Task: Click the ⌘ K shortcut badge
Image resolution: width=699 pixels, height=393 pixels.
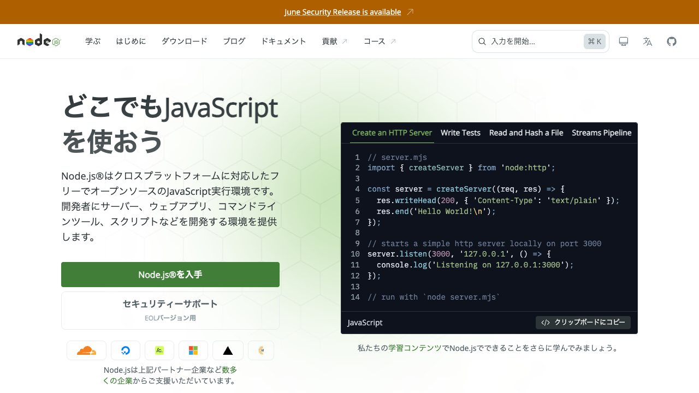Action: point(595,41)
